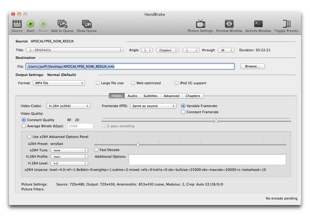Open the ending chapter dropdown showing 36
The image size is (310, 216).
click(226, 50)
